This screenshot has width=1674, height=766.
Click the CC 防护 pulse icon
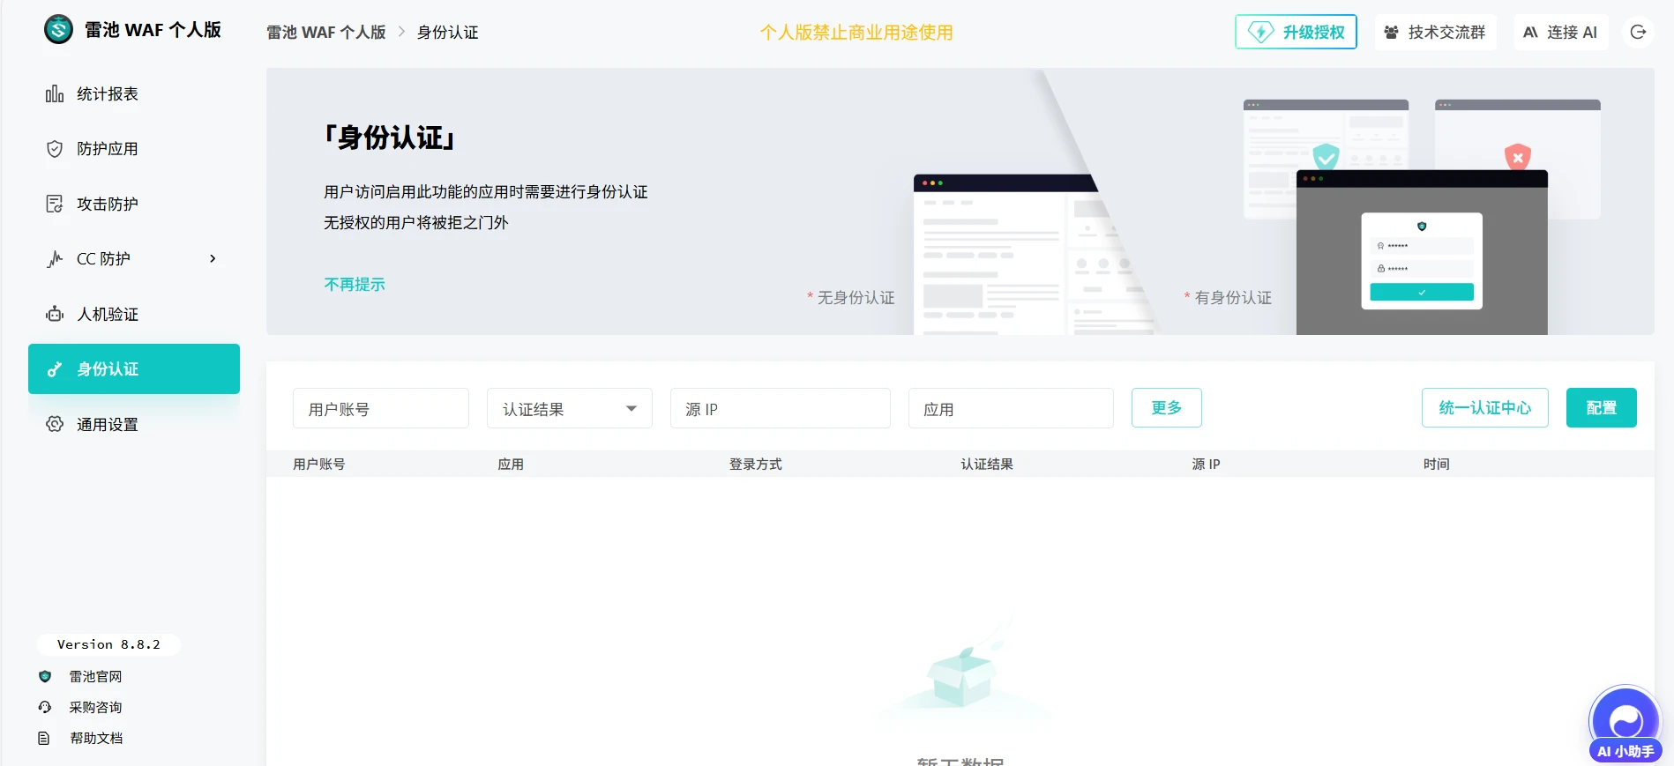click(55, 259)
